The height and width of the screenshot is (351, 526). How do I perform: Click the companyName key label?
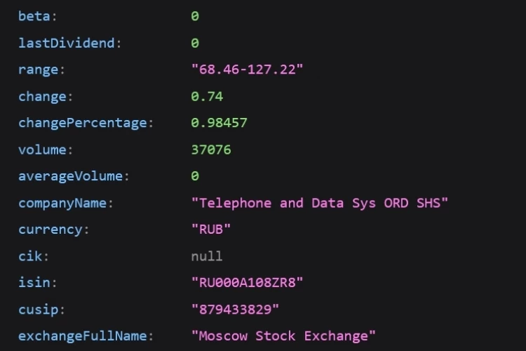pos(62,203)
